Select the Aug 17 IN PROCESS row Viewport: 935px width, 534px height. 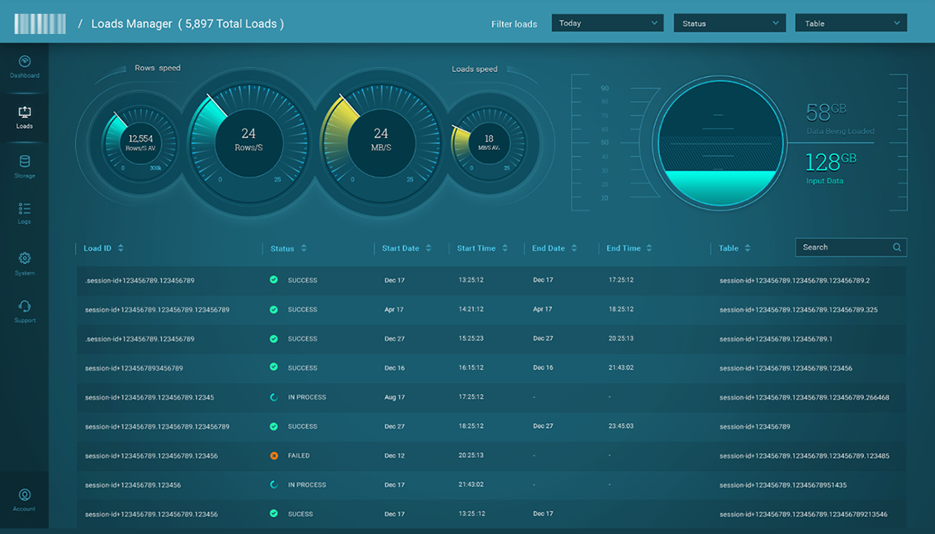(486, 397)
